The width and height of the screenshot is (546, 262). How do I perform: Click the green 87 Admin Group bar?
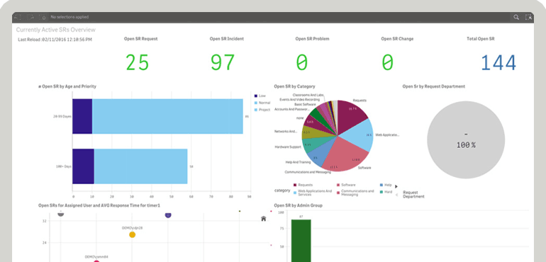301,241
